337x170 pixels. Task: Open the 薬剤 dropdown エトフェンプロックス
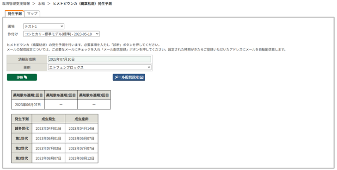99,67
